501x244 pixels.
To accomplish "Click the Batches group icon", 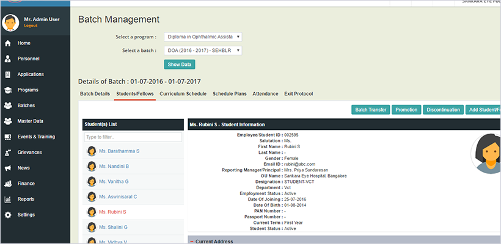I will 8,106.
